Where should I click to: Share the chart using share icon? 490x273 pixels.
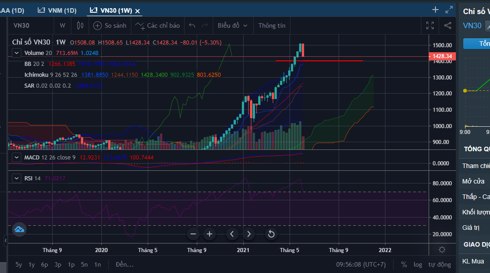pos(448,25)
